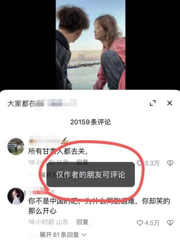Tap the comment text 那么开心
The image size is (180, 242).
tap(42, 211)
